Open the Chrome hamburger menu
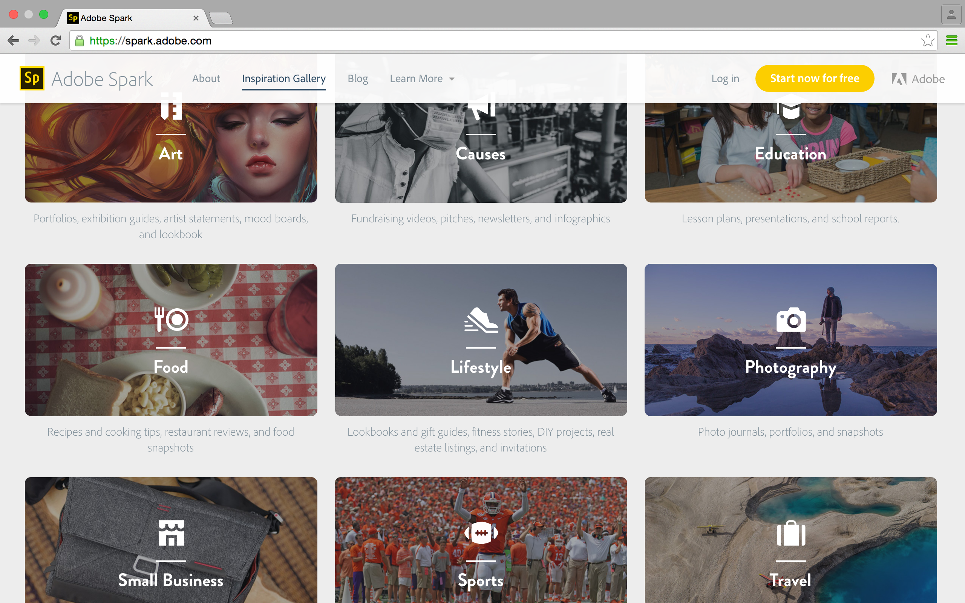This screenshot has width=965, height=603. tap(951, 40)
